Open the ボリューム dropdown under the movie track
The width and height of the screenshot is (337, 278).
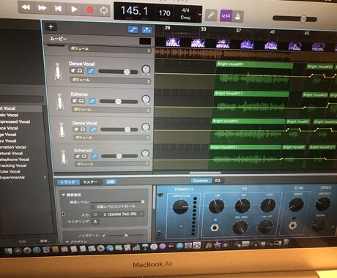point(110,49)
